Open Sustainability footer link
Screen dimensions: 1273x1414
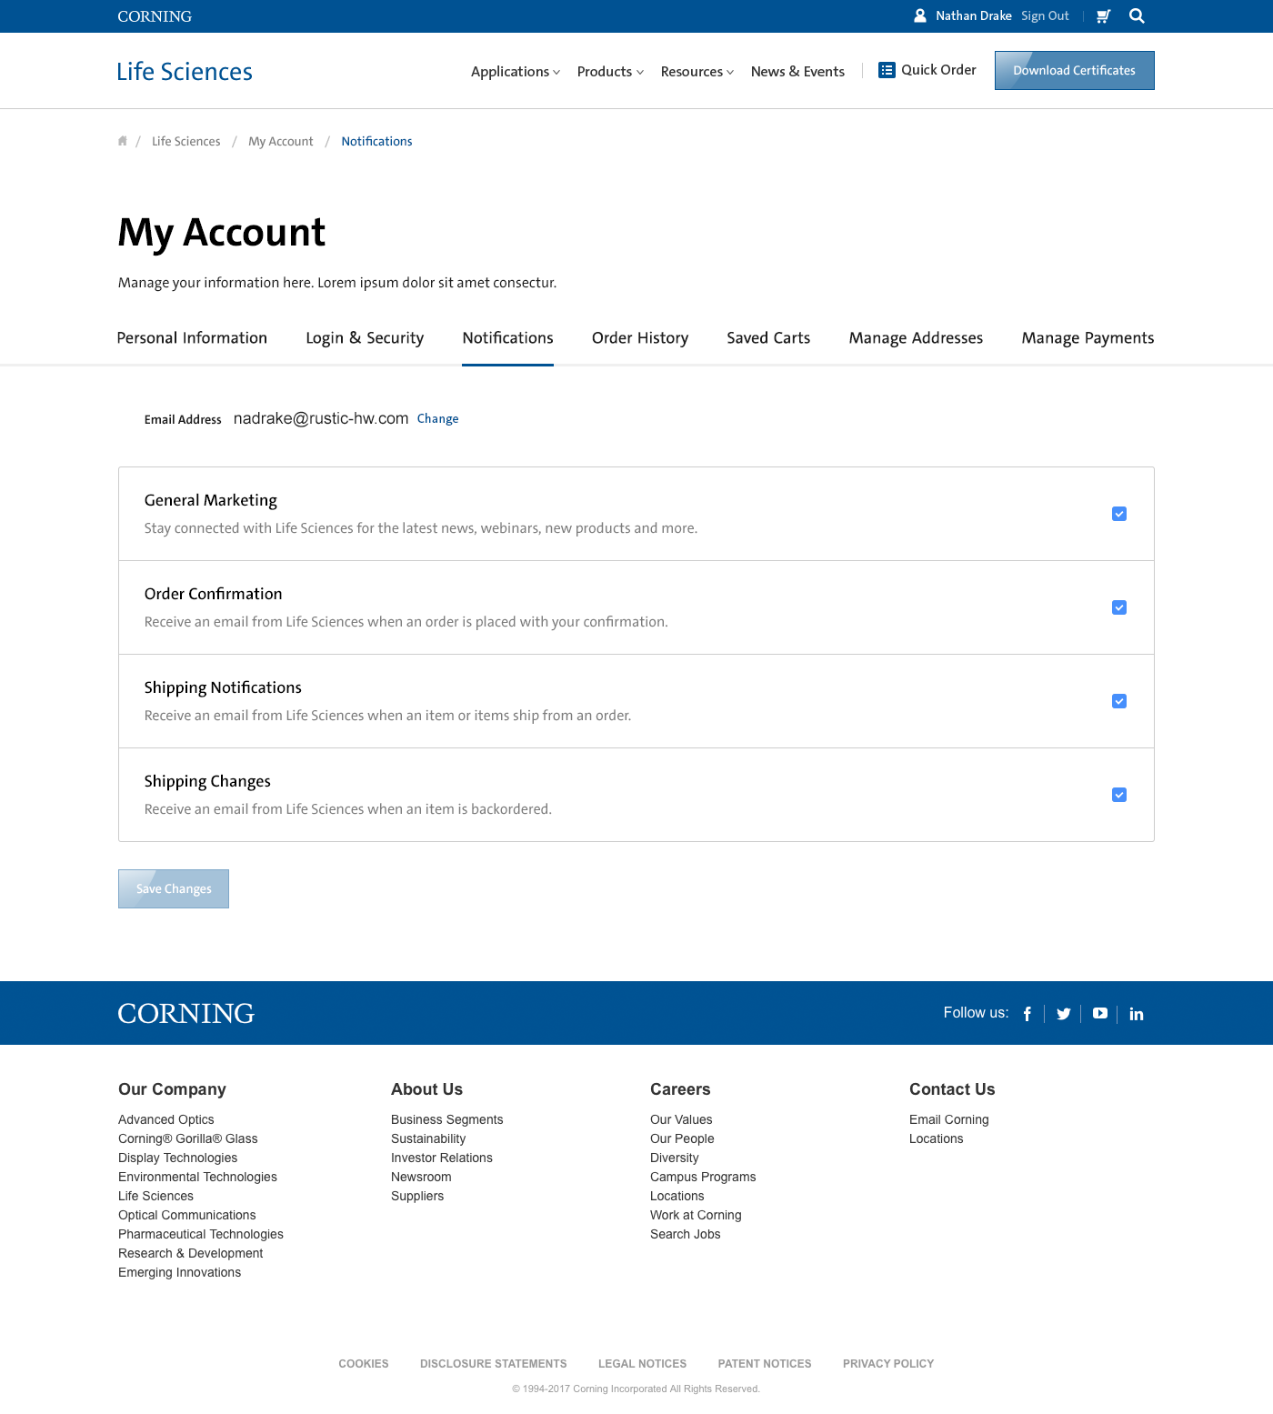click(428, 1138)
